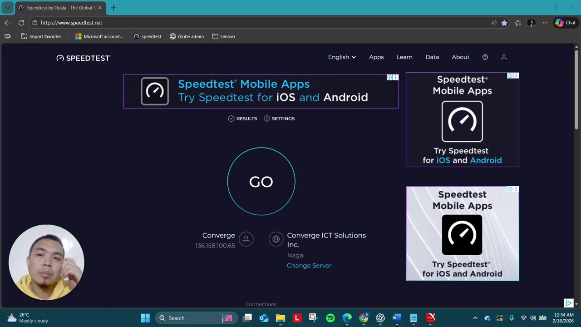Screen dimensions: 581x327
Task: Open the Data menu item
Action: click(432, 57)
